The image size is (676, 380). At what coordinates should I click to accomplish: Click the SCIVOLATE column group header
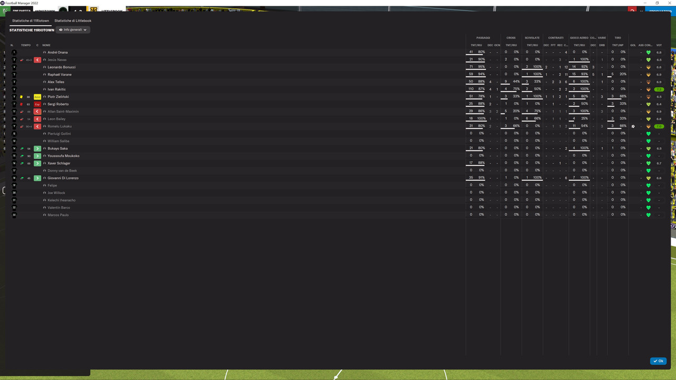click(532, 38)
